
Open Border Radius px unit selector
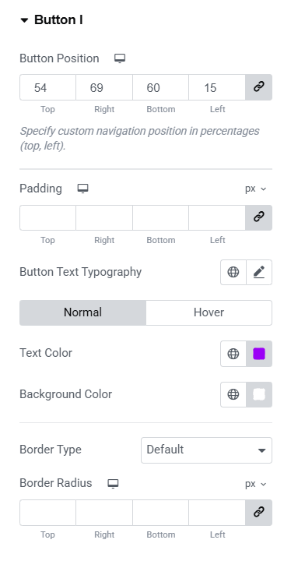pyautogui.click(x=255, y=484)
